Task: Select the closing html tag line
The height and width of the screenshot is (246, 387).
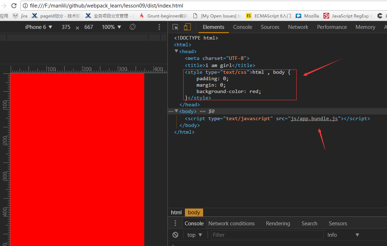Action: coord(184,132)
